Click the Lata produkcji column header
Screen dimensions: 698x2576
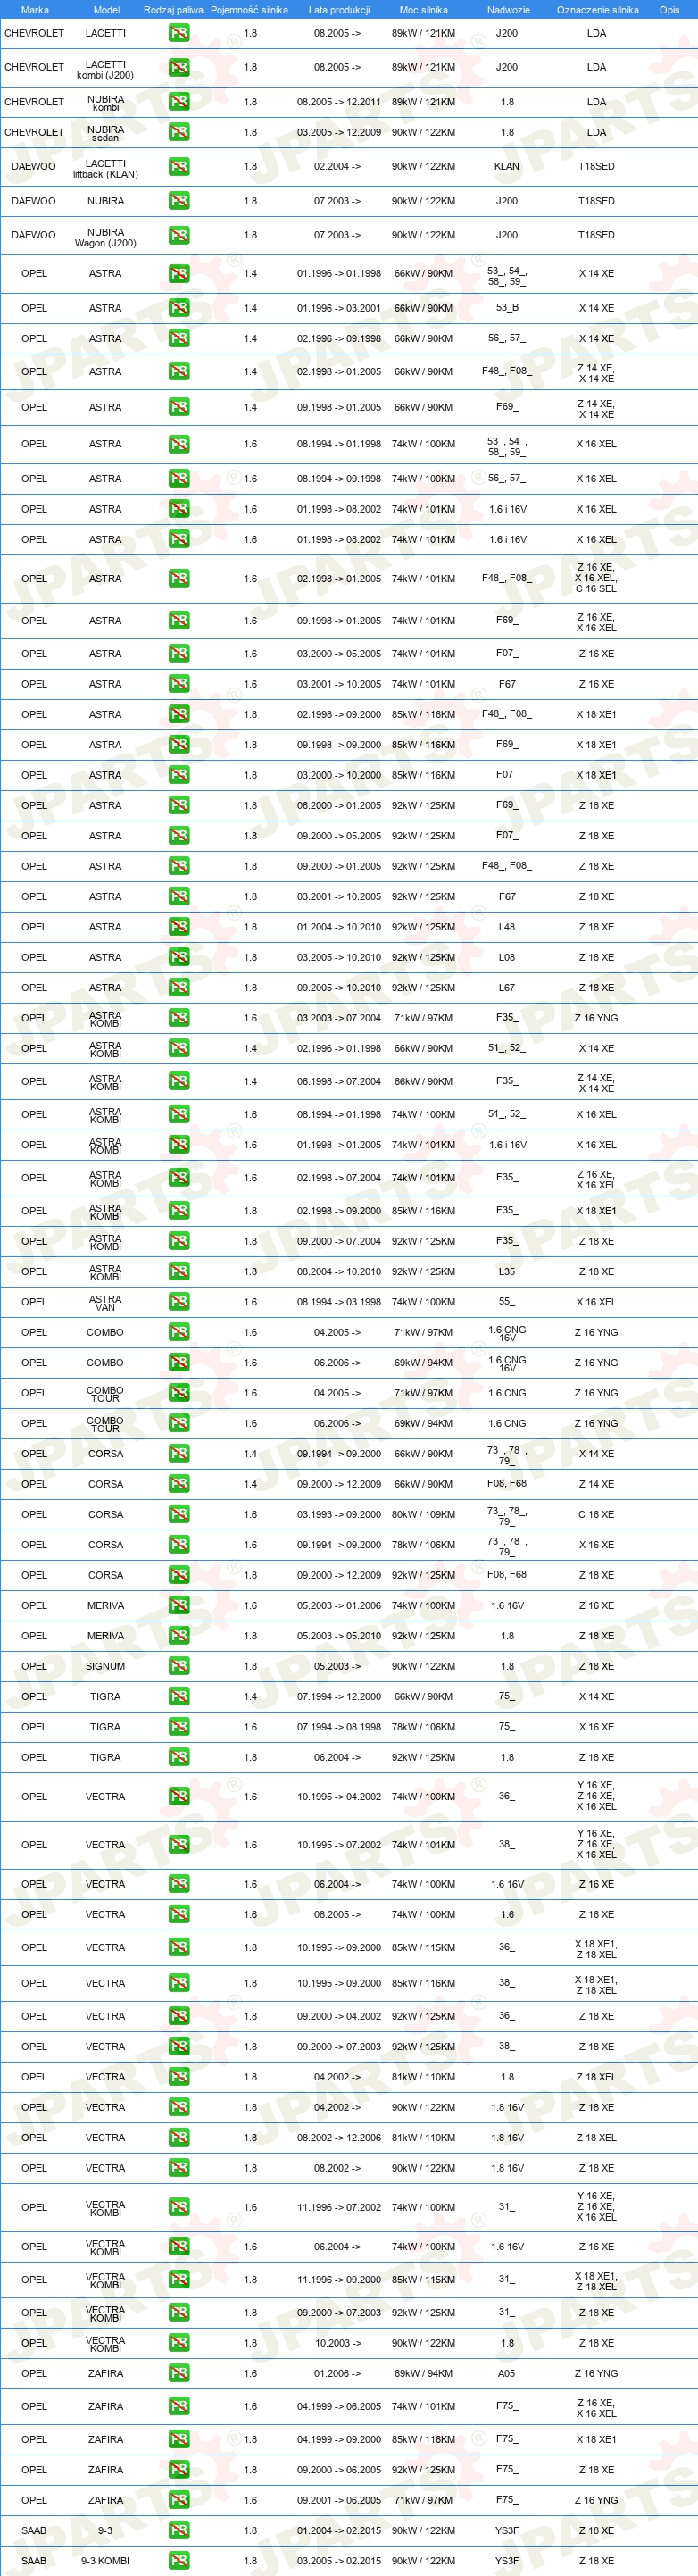pyautogui.click(x=339, y=10)
